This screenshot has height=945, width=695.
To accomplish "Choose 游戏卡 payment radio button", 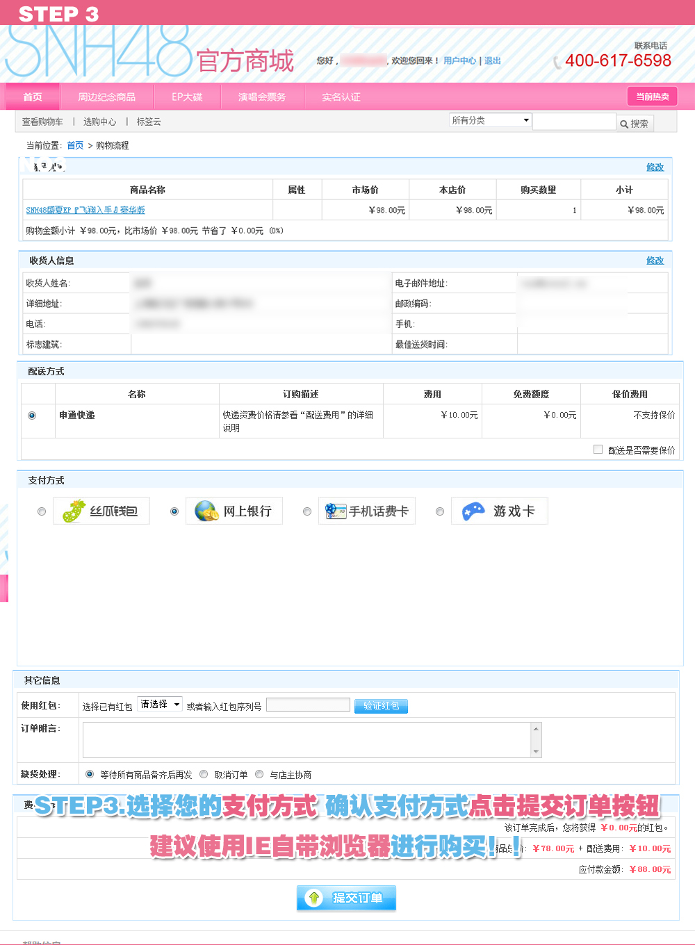I will point(440,511).
